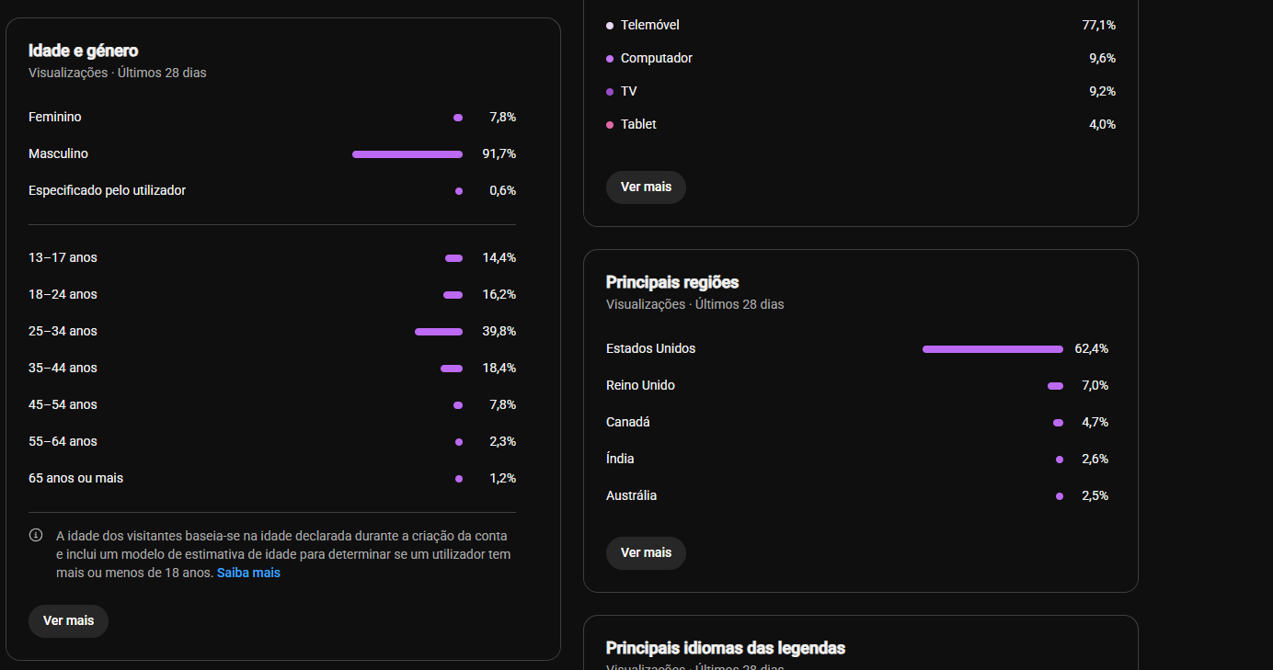Click the Austrália 2,5% value
The width and height of the screenshot is (1273, 670).
pos(1095,495)
